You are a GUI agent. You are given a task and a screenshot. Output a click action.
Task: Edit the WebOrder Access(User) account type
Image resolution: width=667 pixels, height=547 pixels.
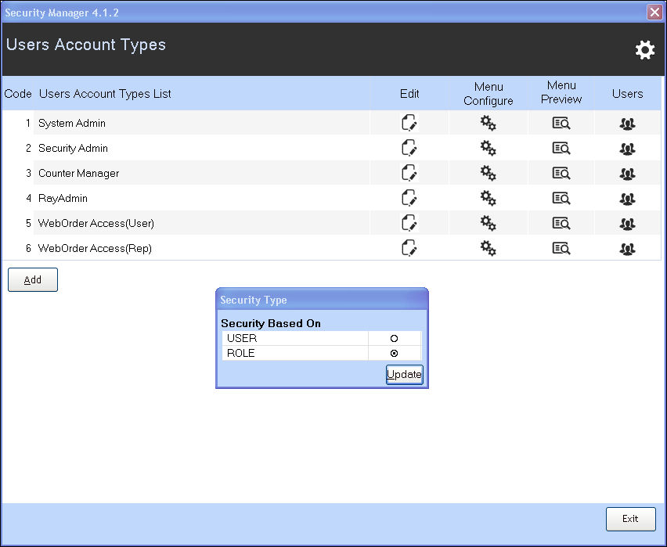tap(409, 223)
